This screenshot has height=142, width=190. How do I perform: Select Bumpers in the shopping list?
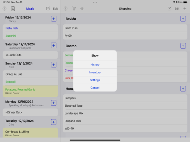tap(125, 98)
